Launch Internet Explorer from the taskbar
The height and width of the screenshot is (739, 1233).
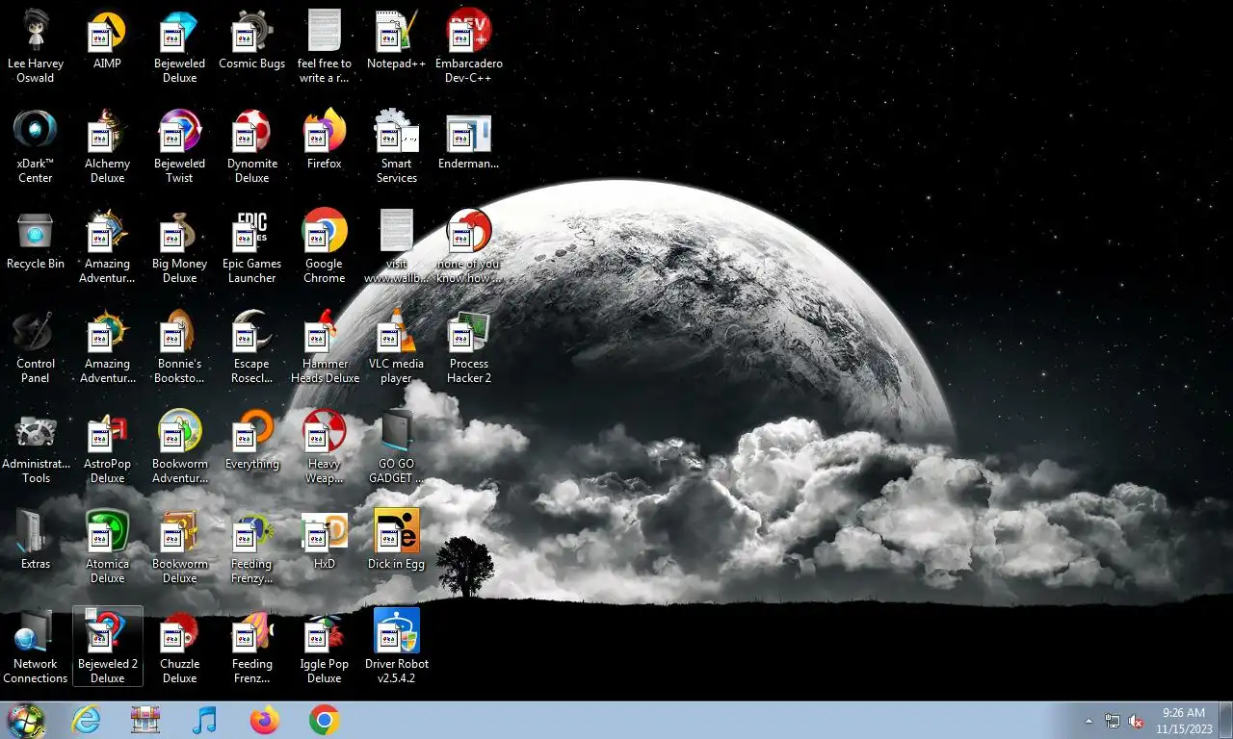(86, 720)
